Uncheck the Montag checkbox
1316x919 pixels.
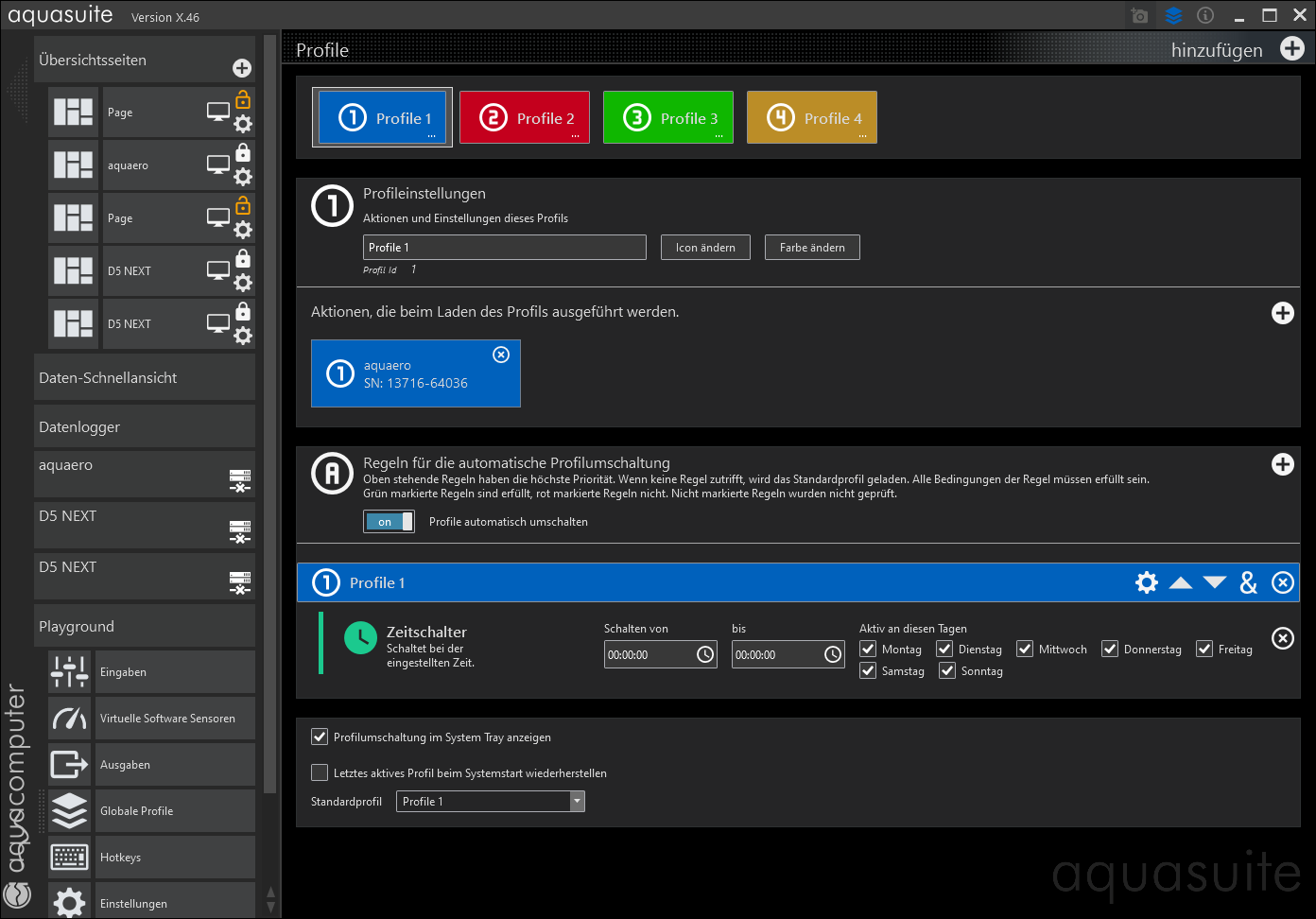tap(868, 649)
